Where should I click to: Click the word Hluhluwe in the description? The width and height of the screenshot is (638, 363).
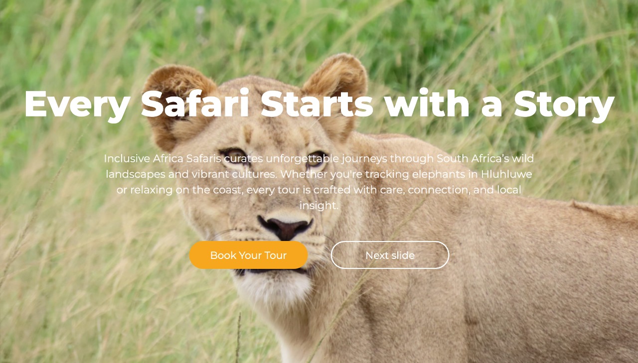pyautogui.click(x=506, y=174)
